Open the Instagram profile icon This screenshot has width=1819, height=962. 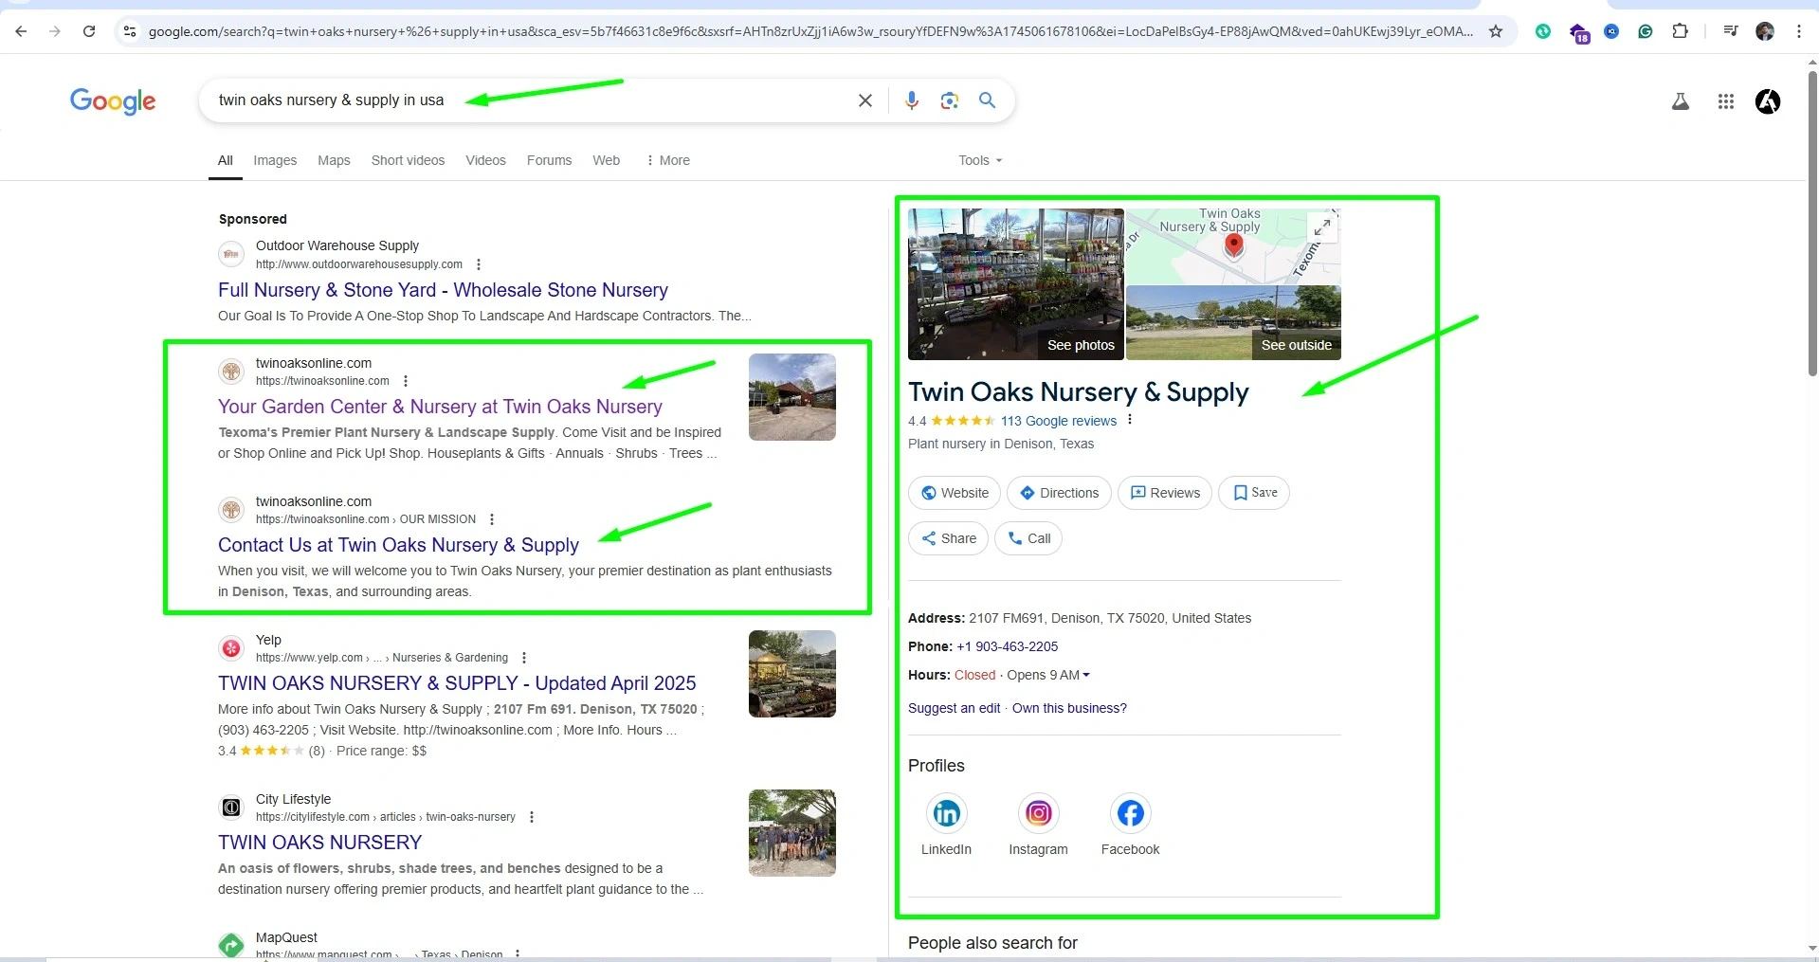1038,813
